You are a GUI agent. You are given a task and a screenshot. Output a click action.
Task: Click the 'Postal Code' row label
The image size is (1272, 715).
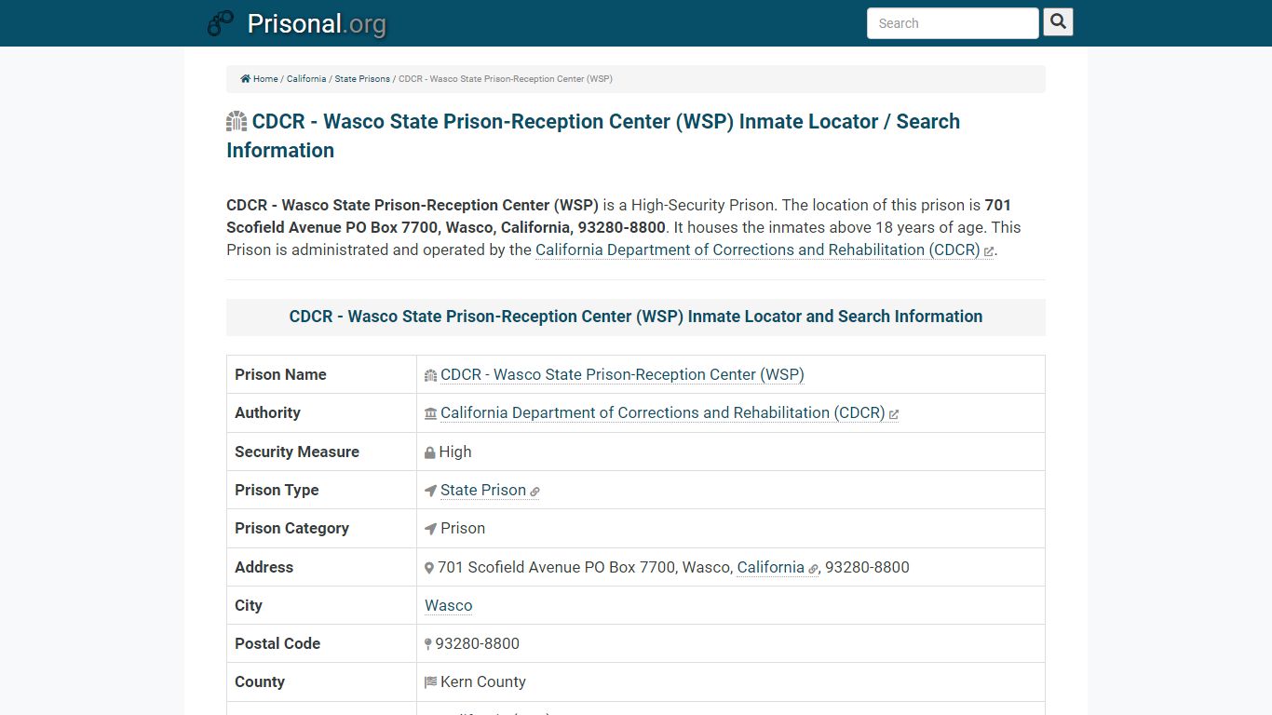(277, 643)
